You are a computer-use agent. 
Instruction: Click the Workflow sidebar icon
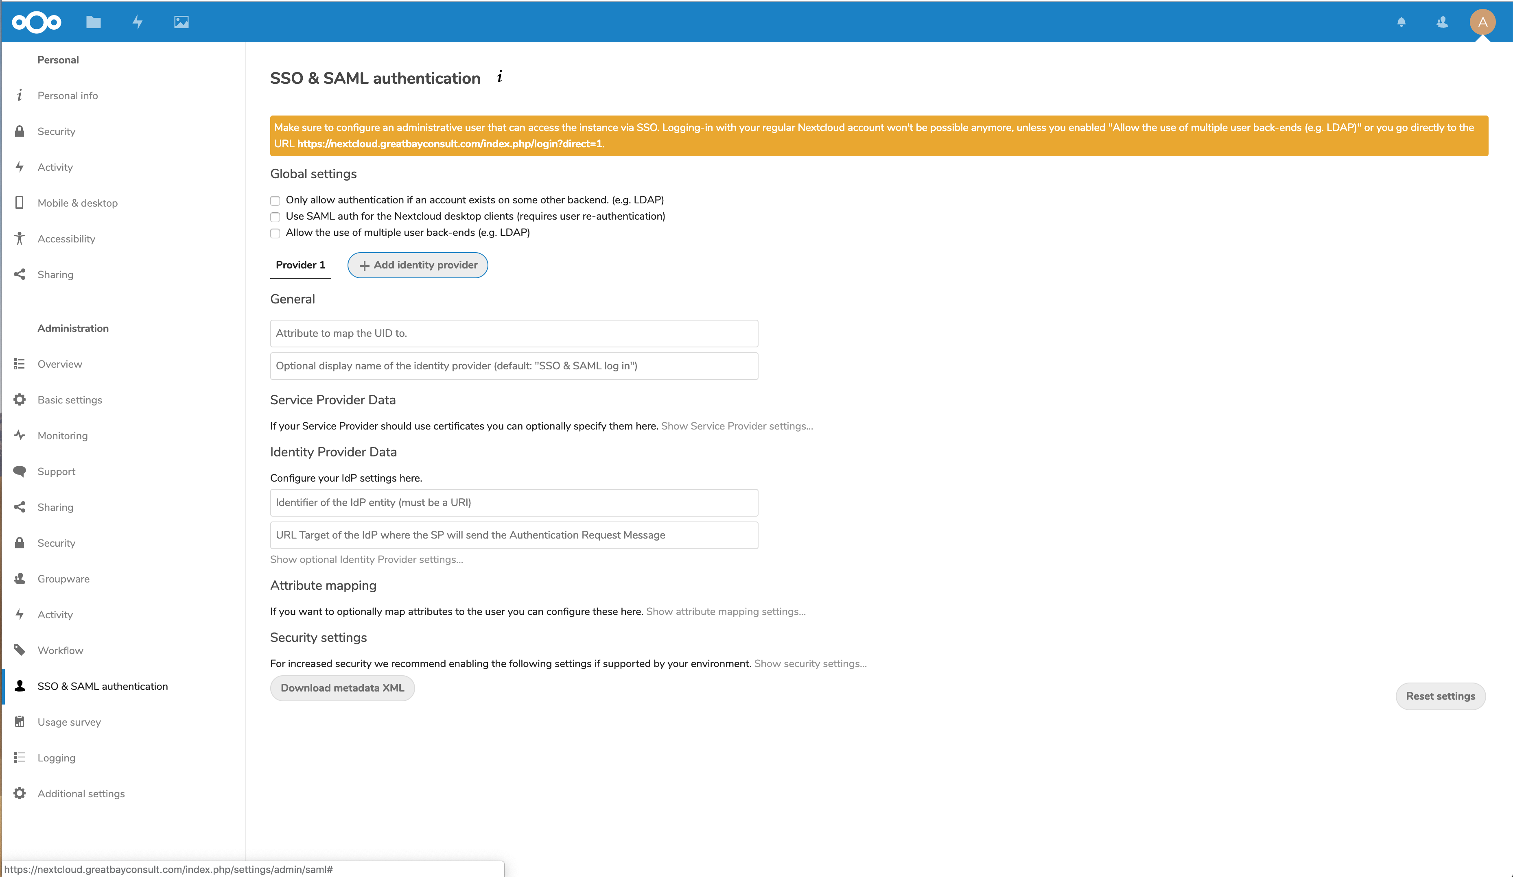click(21, 649)
